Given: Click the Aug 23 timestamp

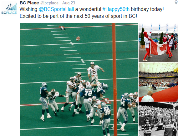Looking at the screenshot, I should tap(69, 3).
